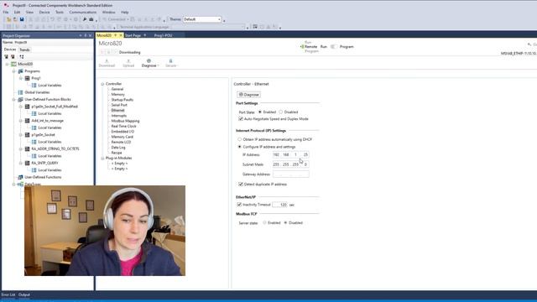Click the Upload icon under Micro820

coord(128,61)
